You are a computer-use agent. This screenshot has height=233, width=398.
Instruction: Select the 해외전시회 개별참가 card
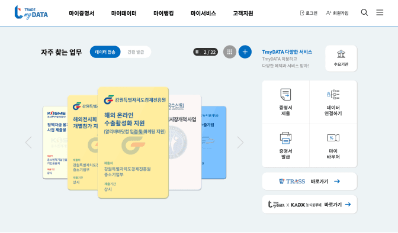[82, 143]
